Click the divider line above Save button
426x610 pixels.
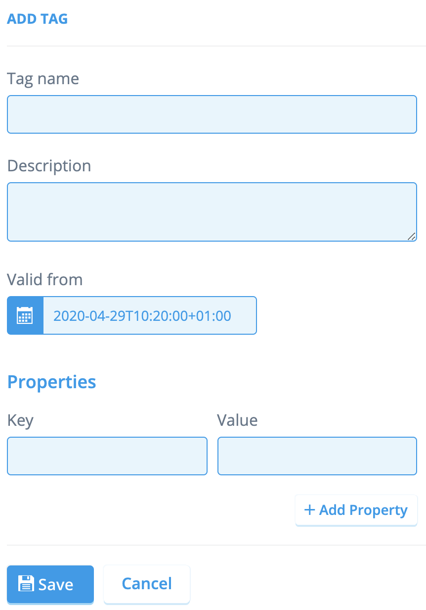(x=213, y=545)
